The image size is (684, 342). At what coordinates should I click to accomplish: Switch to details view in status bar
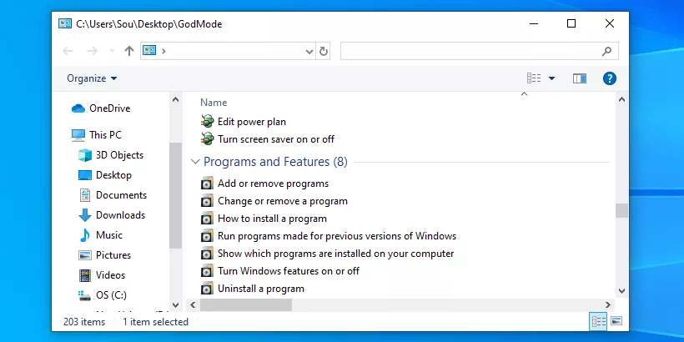coord(599,322)
